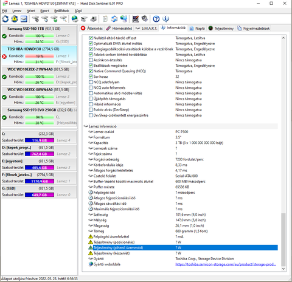Select the Samsung SSD 970 EVO 250GB disk entry
The image size is (292, 282).
tap(39, 116)
